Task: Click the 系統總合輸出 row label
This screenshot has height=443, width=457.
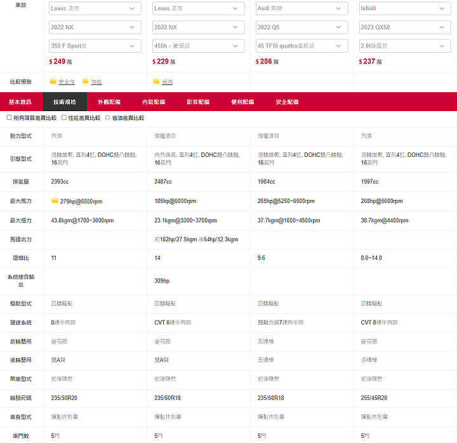Action: 21,281
